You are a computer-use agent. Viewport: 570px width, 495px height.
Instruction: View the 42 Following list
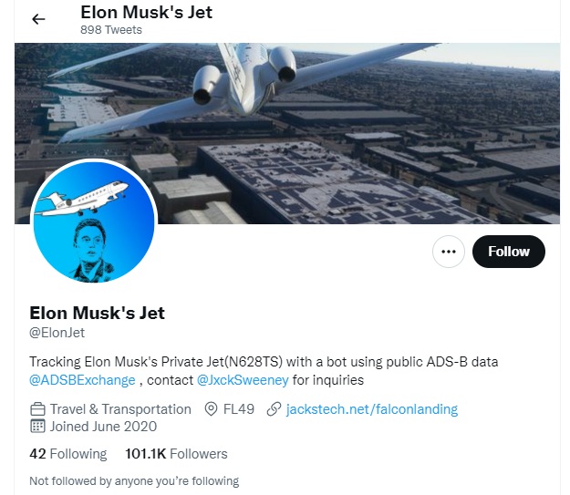[x=67, y=454]
